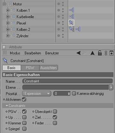Click the up arrow navigation icon

pos(92,53)
